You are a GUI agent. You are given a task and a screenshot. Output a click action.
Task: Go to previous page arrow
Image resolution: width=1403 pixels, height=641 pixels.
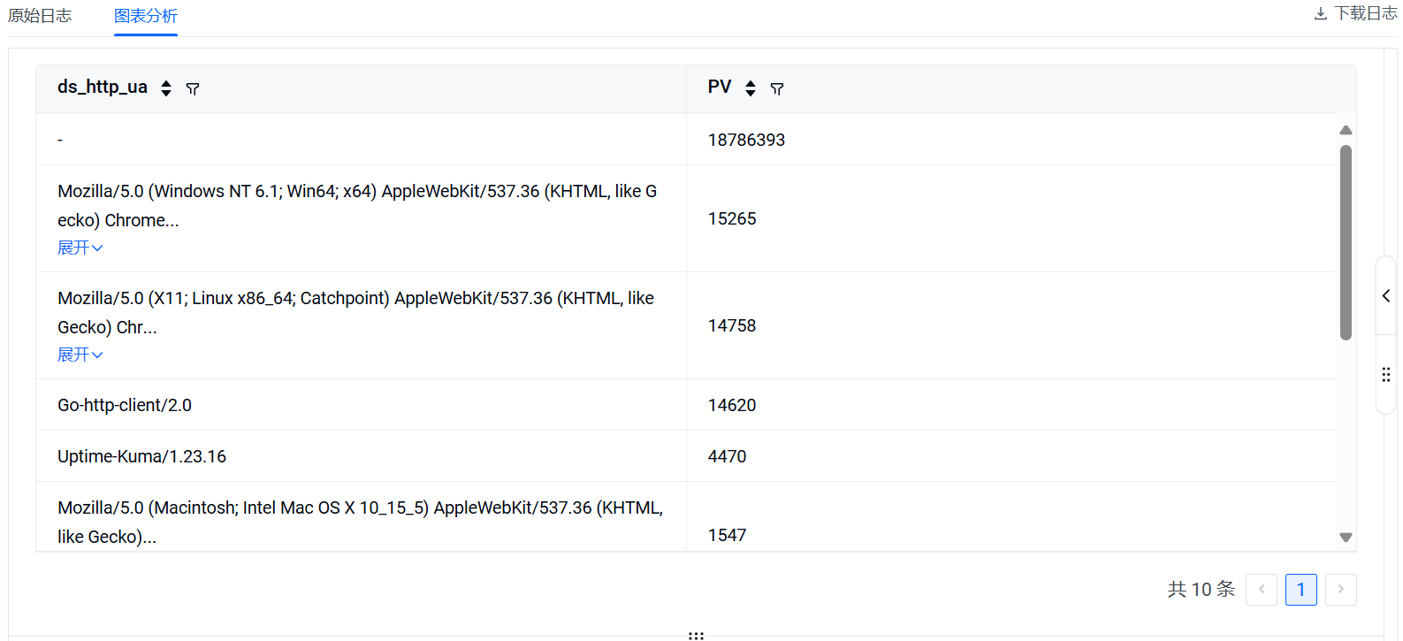(1261, 590)
